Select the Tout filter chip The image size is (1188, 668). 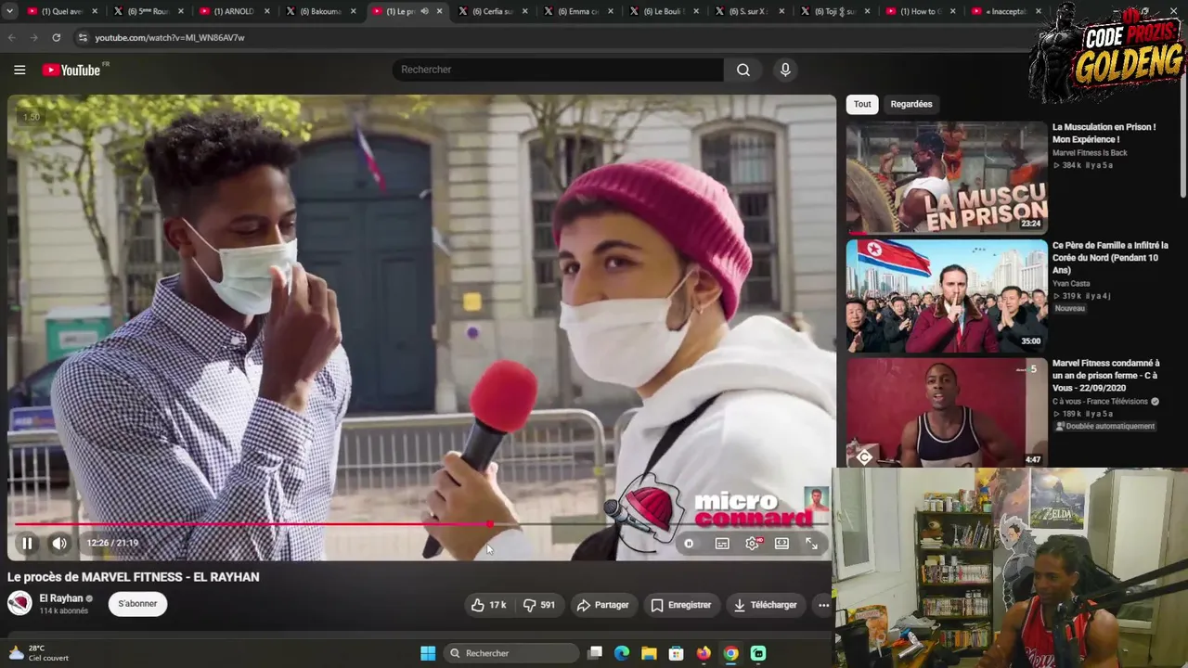[x=862, y=104]
